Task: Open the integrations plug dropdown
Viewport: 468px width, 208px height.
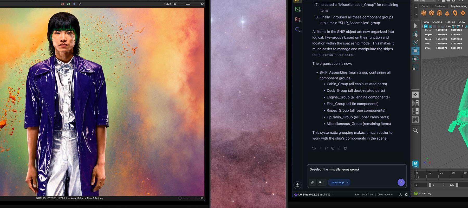Action: (x=321, y=182)
